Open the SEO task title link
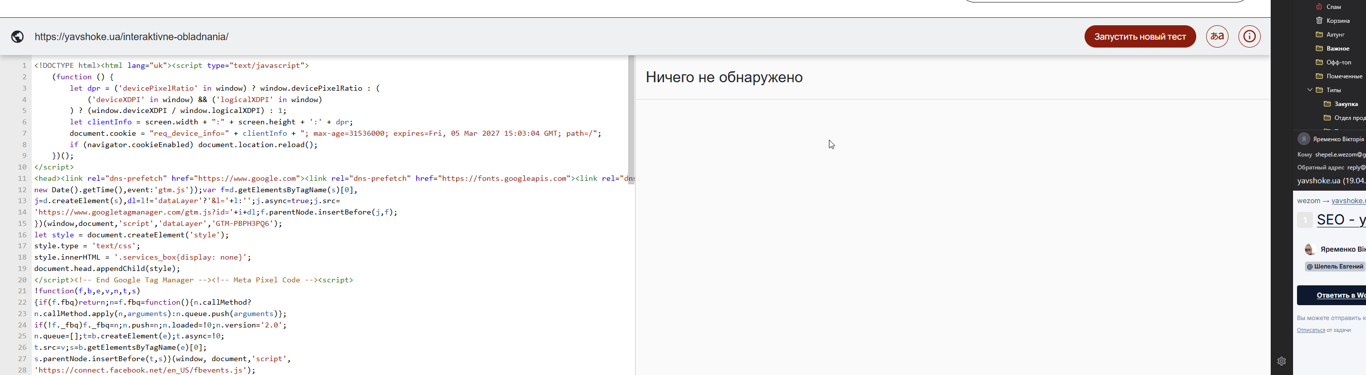This screenshot has height=375, width=1366. pos(1341,219)
